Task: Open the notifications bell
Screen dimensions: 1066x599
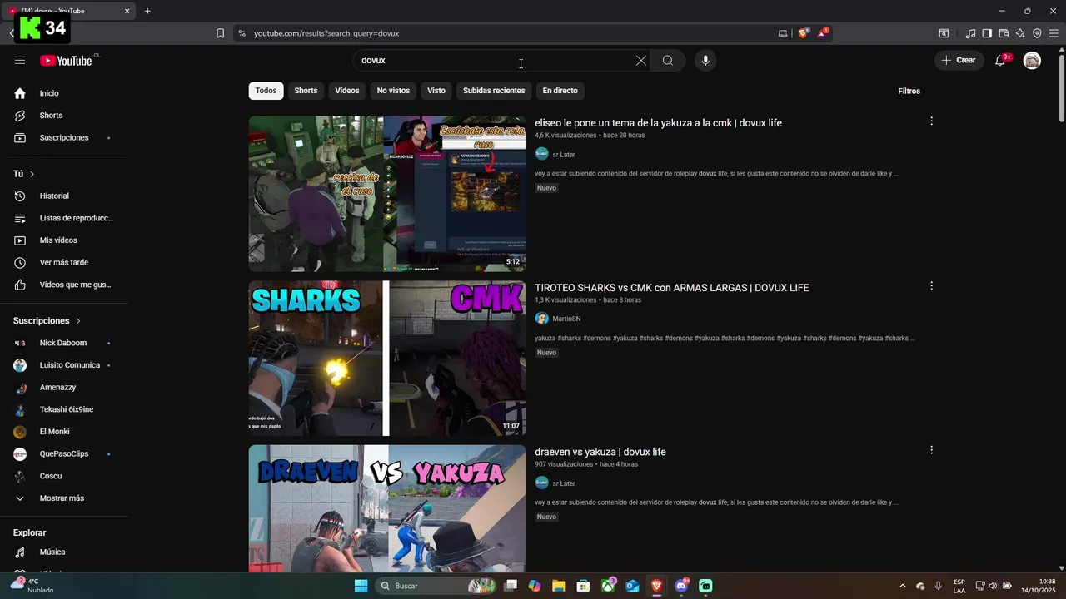Action: coord(1000,61)
